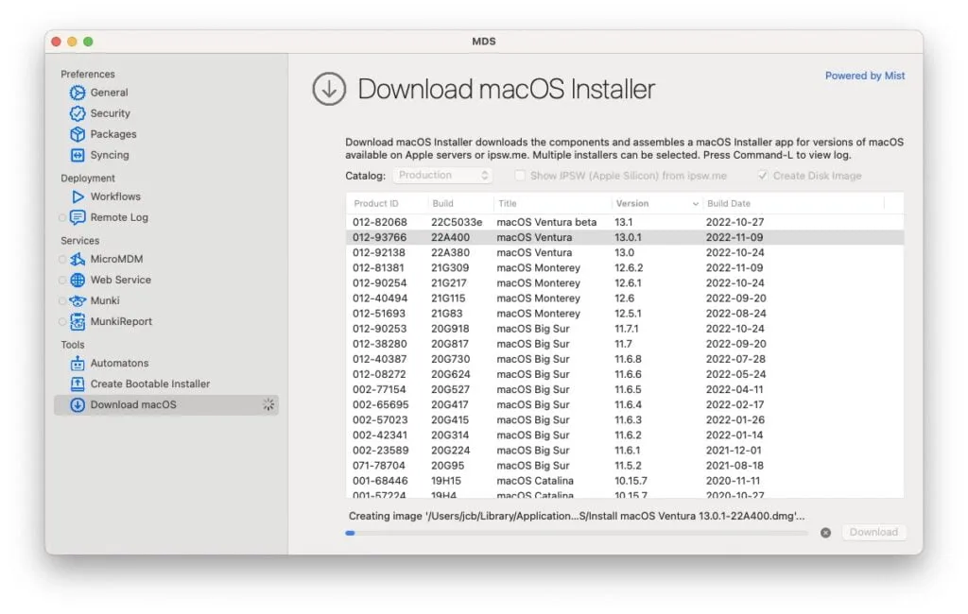Select the macOS Ventura 13.0.1 row
This screenshot has height=614, width=968.
(x=625, y=238)
